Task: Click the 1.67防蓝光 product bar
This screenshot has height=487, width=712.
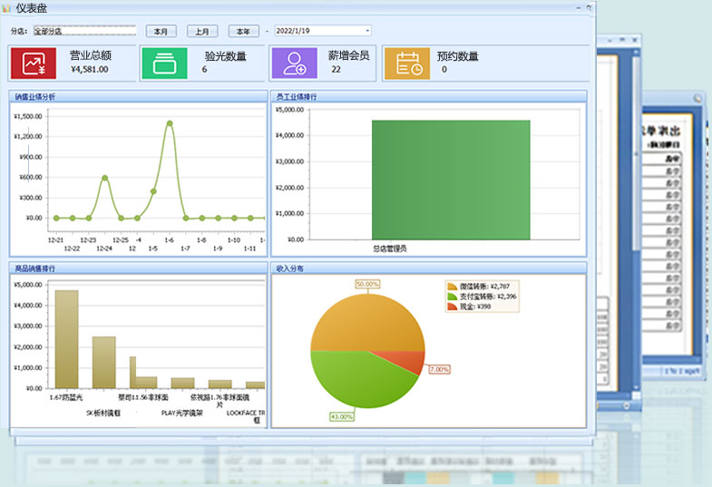Action: [x=66, y=338]
